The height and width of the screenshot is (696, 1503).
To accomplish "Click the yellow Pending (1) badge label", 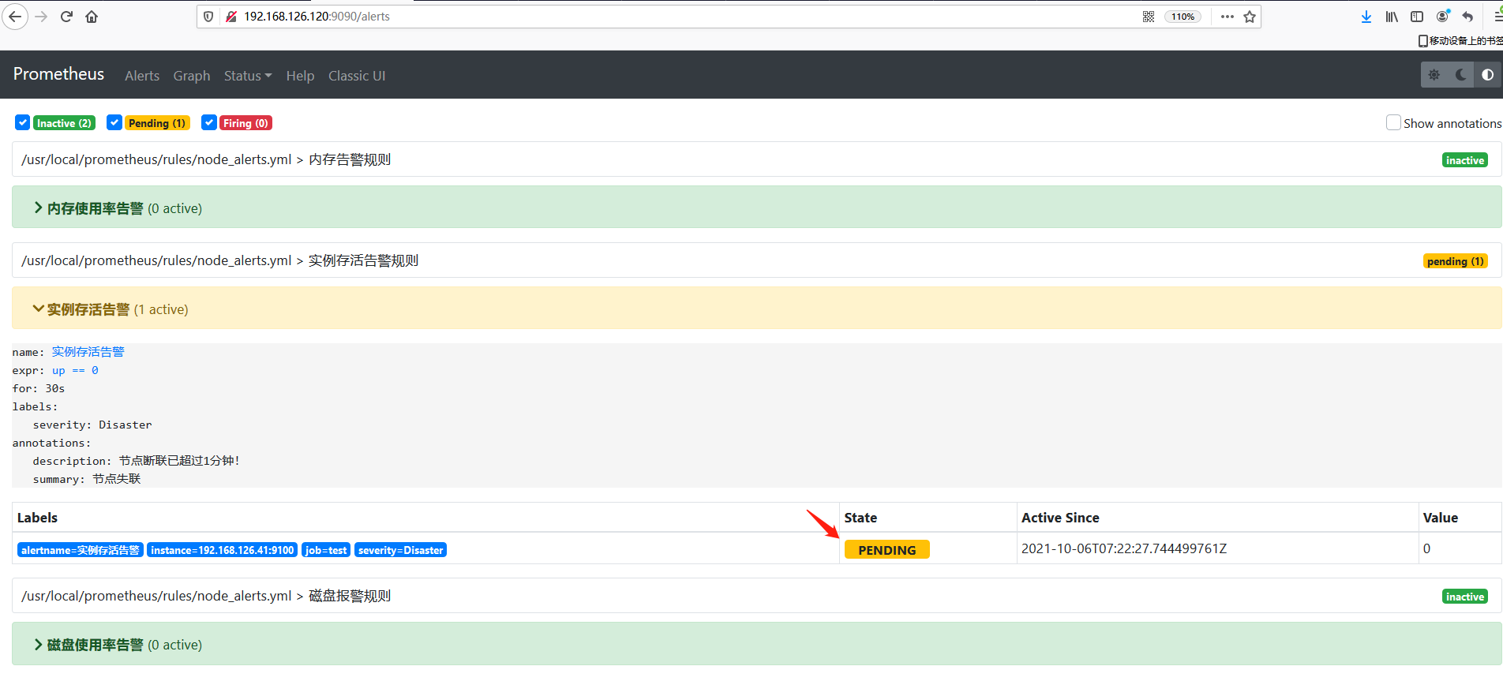I will (x=157, y=123).
